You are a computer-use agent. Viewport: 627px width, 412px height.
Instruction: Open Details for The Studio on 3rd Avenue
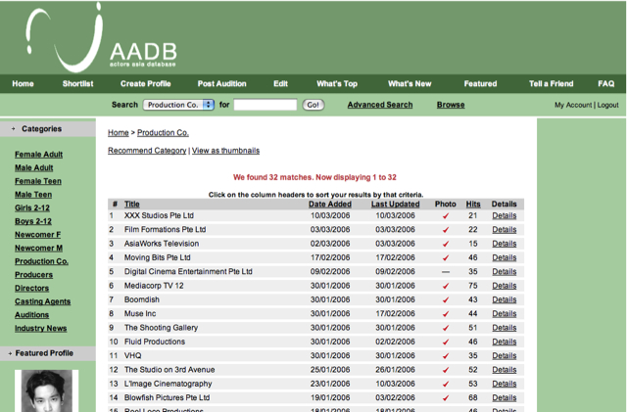pos(505,370)
